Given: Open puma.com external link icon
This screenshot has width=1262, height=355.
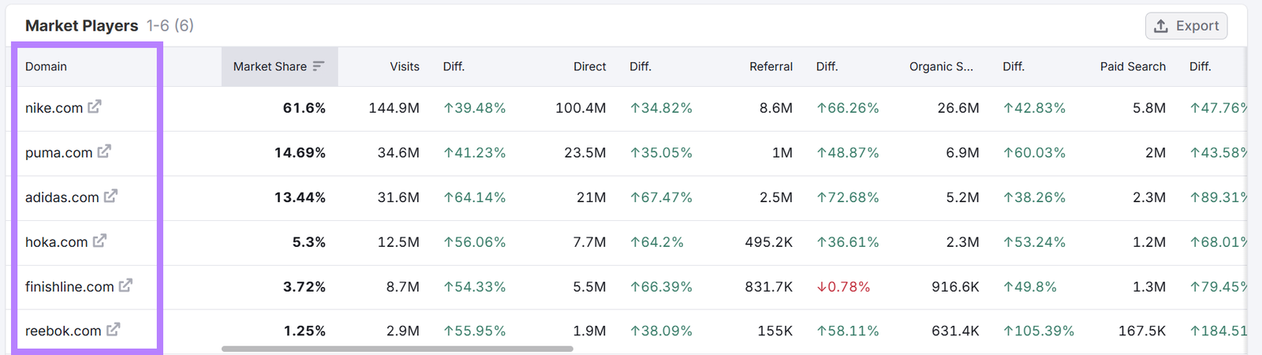Looking at the screenshot, I should [104, 151].
